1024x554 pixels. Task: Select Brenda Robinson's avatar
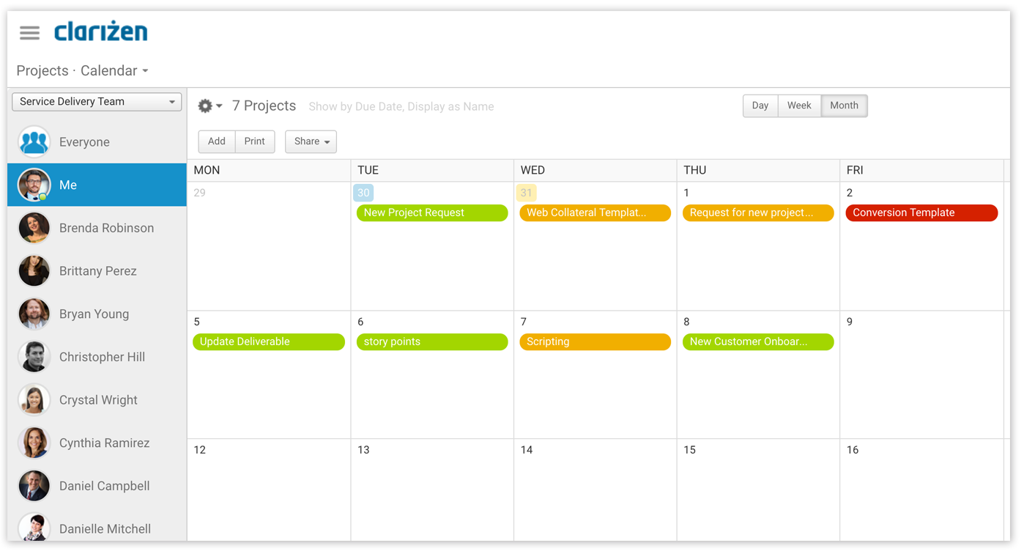[33, 228]
